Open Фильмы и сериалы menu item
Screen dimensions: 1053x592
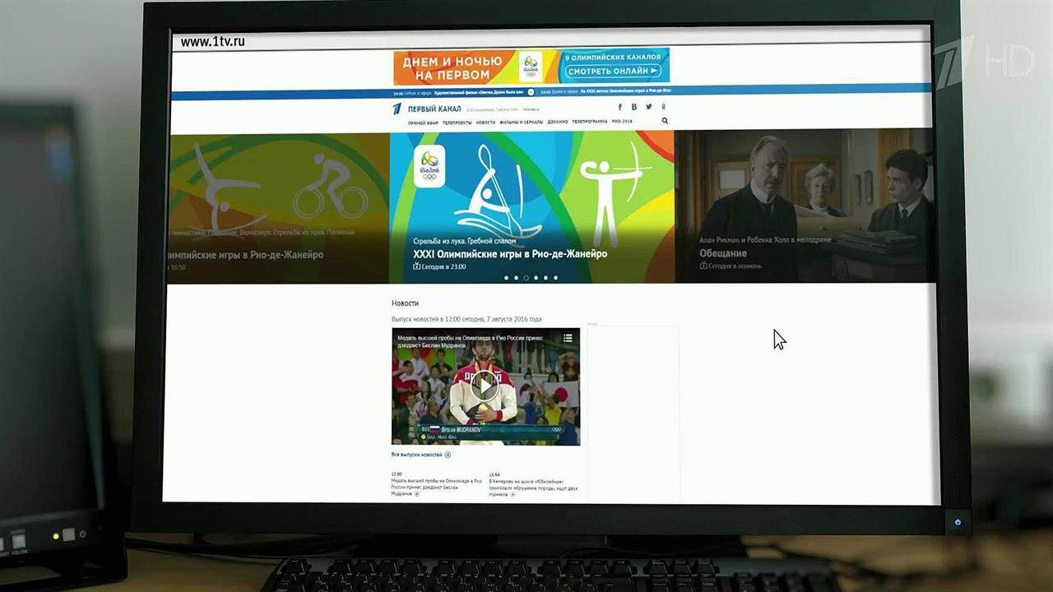522,122
